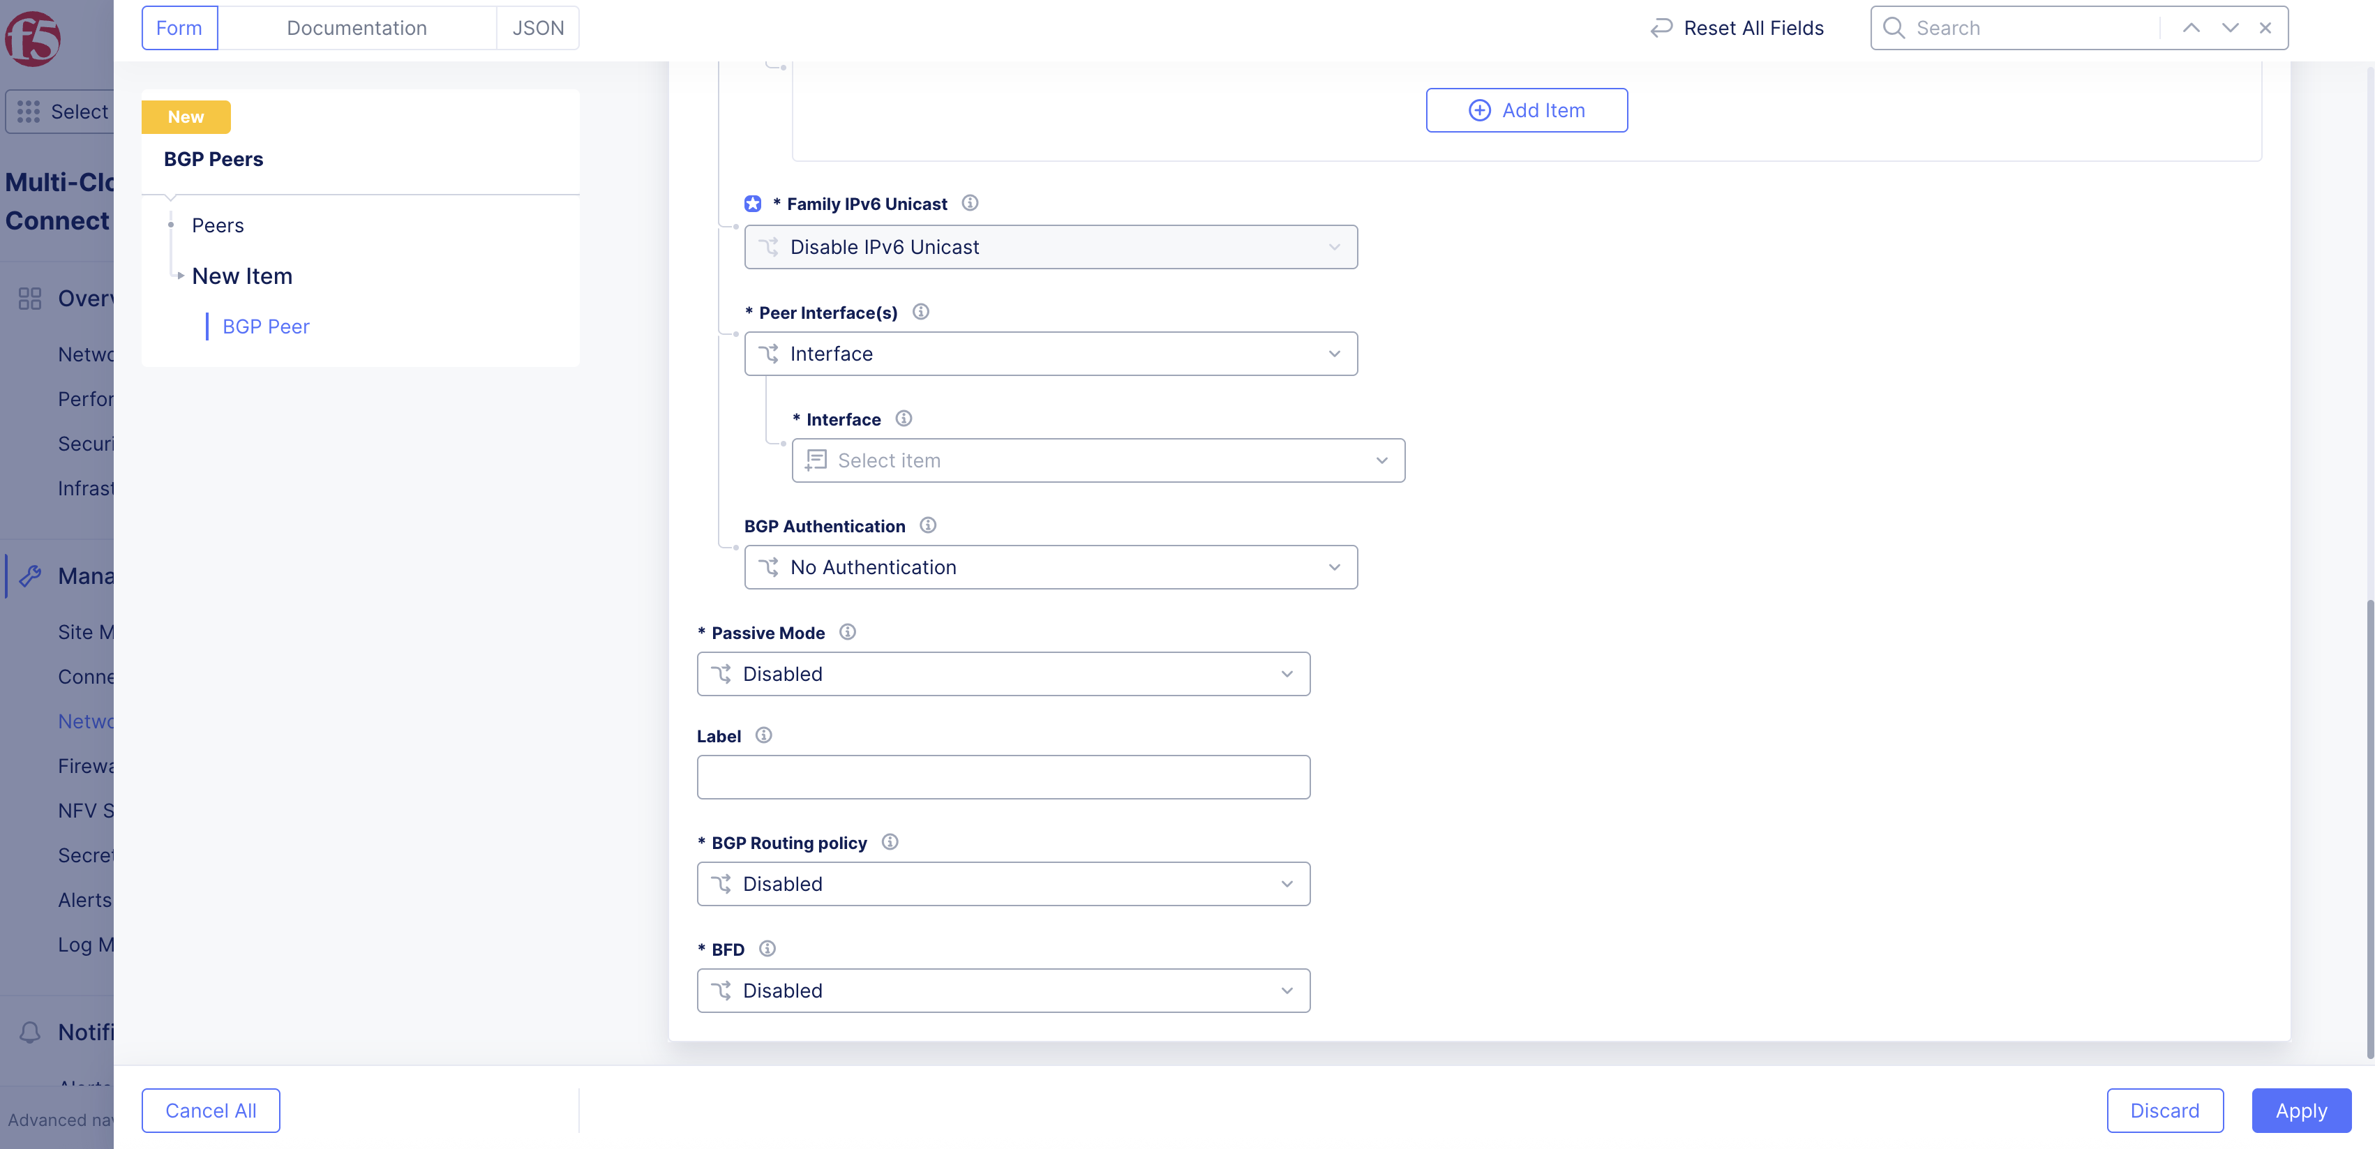Click the F5 logo icon

33,39
